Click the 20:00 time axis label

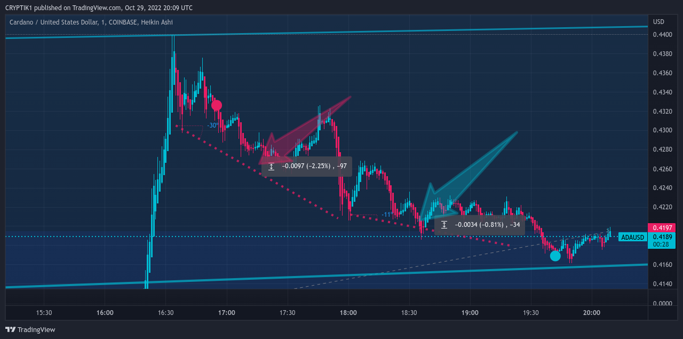pyautogui.click(x=591, y=312)
